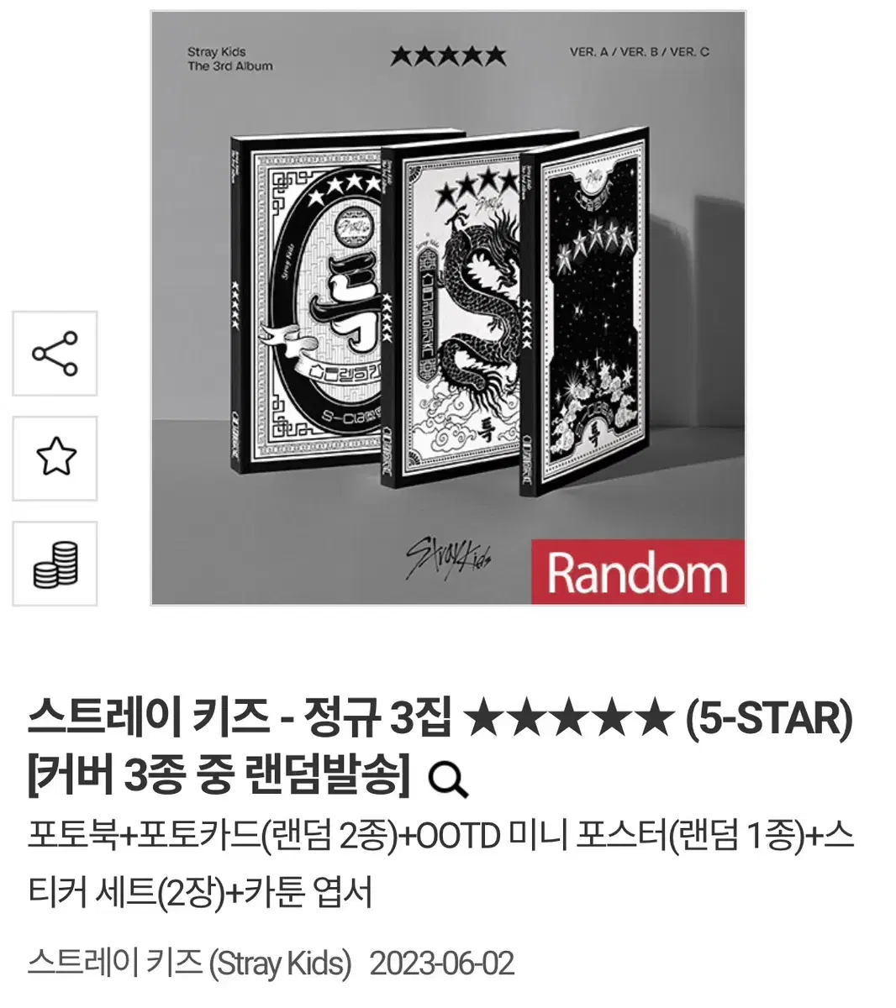Image resolution: width=896 pixels, height=1008 pixels.
Task: Open the main product image
Action: tap(448, 307)
